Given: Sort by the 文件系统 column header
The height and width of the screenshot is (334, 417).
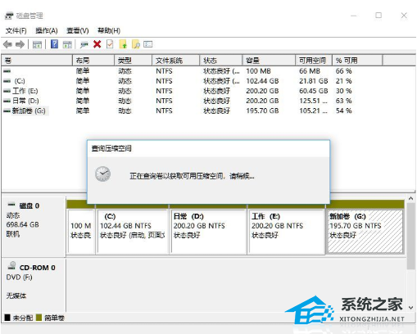Looking at the screenshot, I should pyautogui.click(x=176, y=61).
